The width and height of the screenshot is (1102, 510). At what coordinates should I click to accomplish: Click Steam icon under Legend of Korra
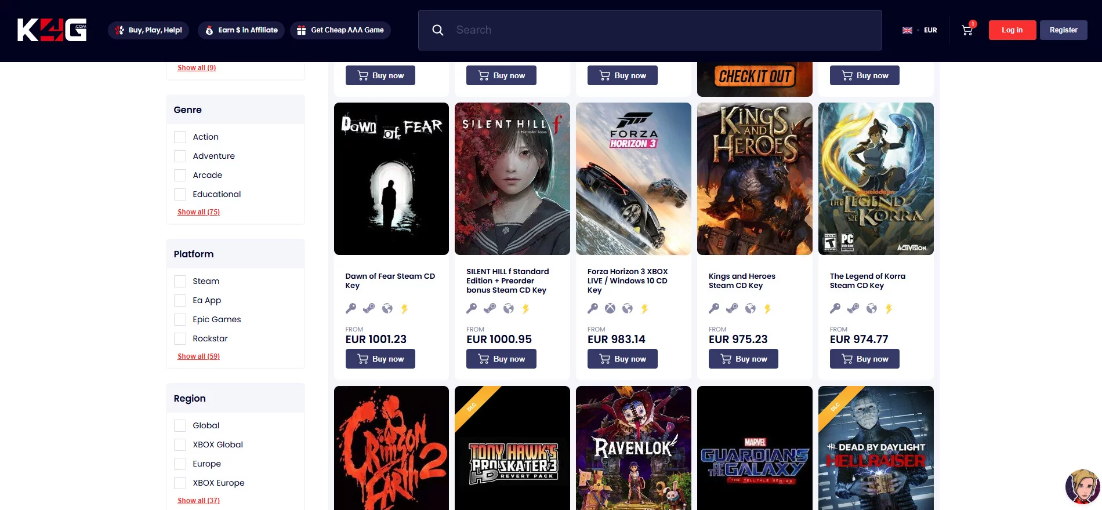[853, 308]
